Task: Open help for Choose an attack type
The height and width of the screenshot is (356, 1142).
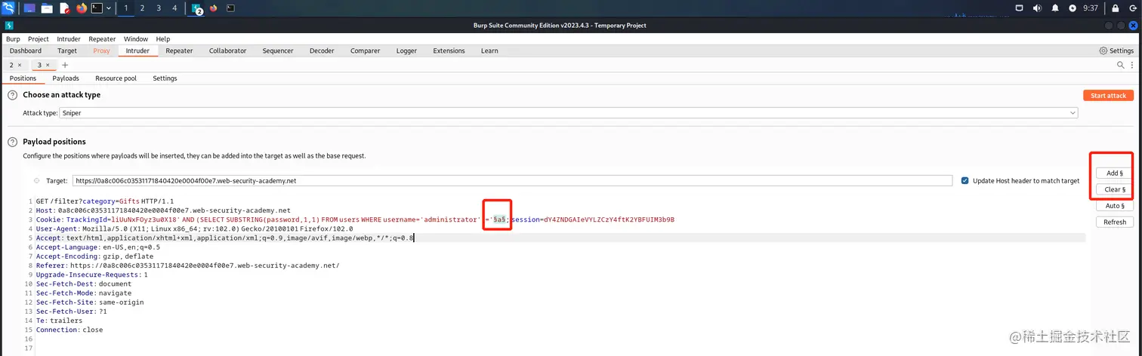Action: [x=12, y=95]
